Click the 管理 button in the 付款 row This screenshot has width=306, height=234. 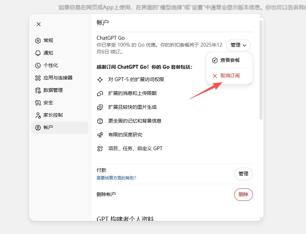243,174
